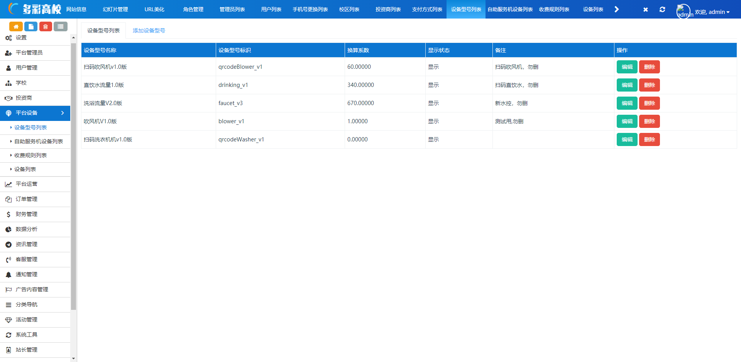Click the paper plane icon beside 资讯管理
This screenshot has height=362, width=741.
pyautogui.click(x=8, y=245)
